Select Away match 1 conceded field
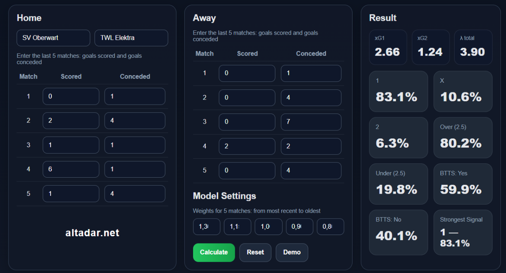 tap(311, 73)
